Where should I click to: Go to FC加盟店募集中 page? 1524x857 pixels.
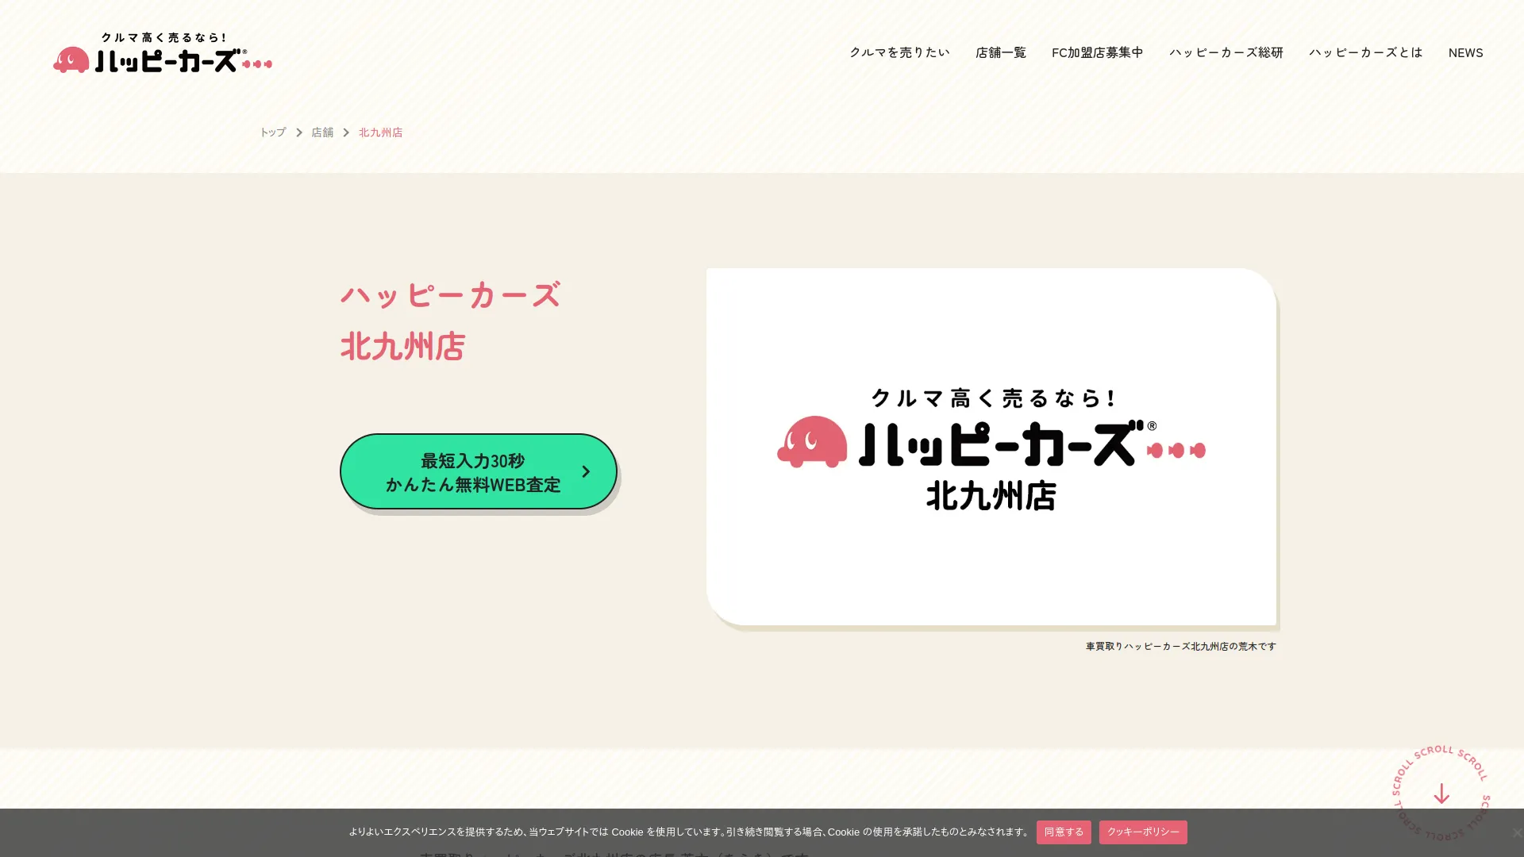pyautogui.click(x=1097, y=52)
